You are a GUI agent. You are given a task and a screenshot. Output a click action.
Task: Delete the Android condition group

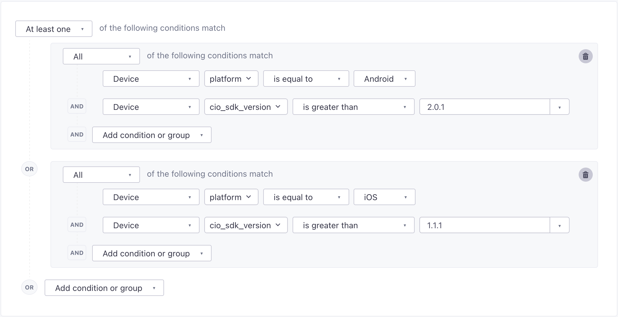585,56
